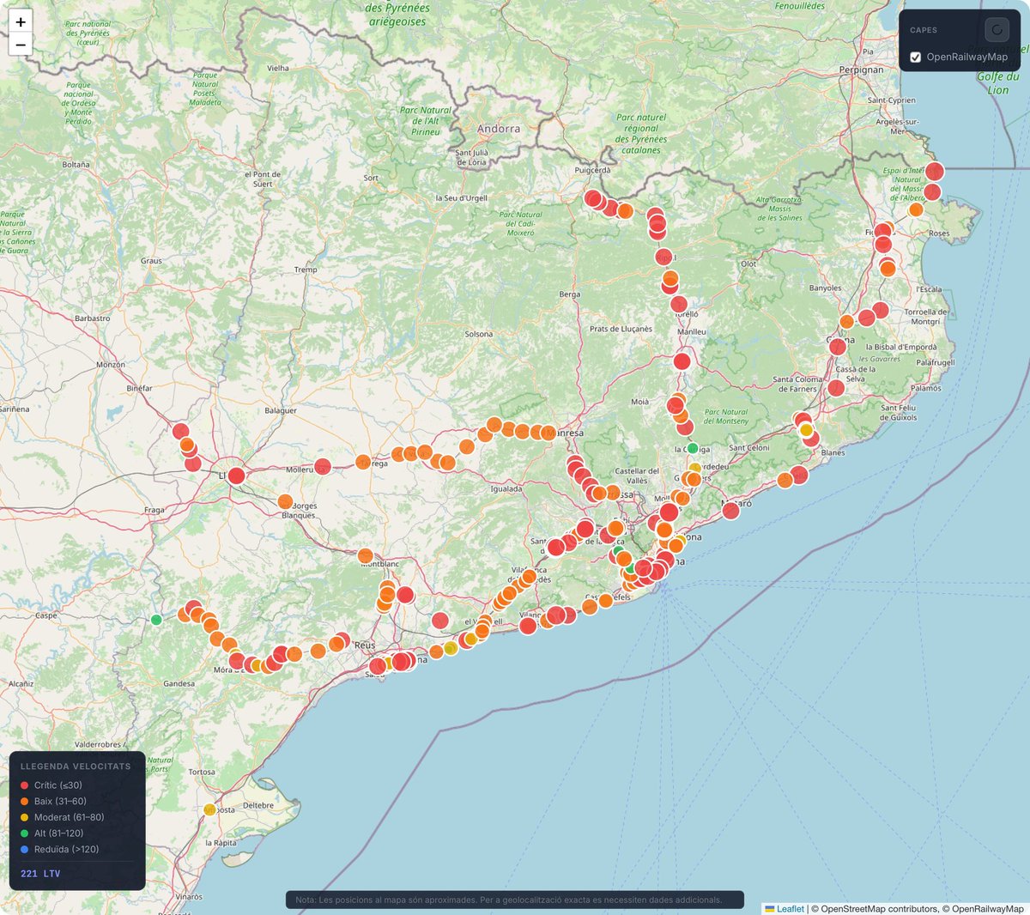Select the red marker at Mollerussa
The width and height of the screenshot is (1030, 915).
point(323,467)
